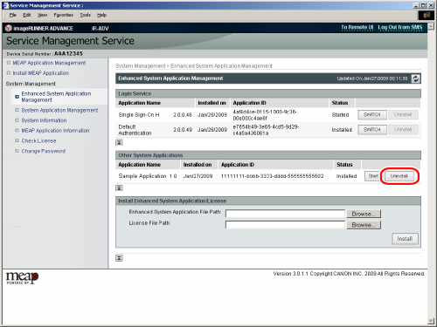Go to the Remote UI link
This screenshot has width=437, height=327.
[x=357, y=27]
